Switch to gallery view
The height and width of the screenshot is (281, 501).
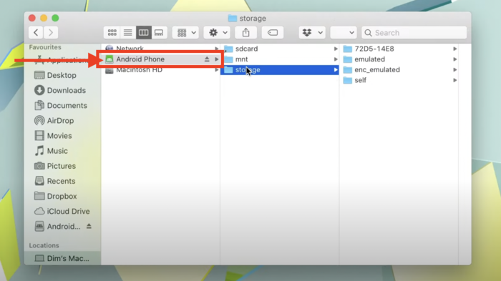click(x=159, y=33)
